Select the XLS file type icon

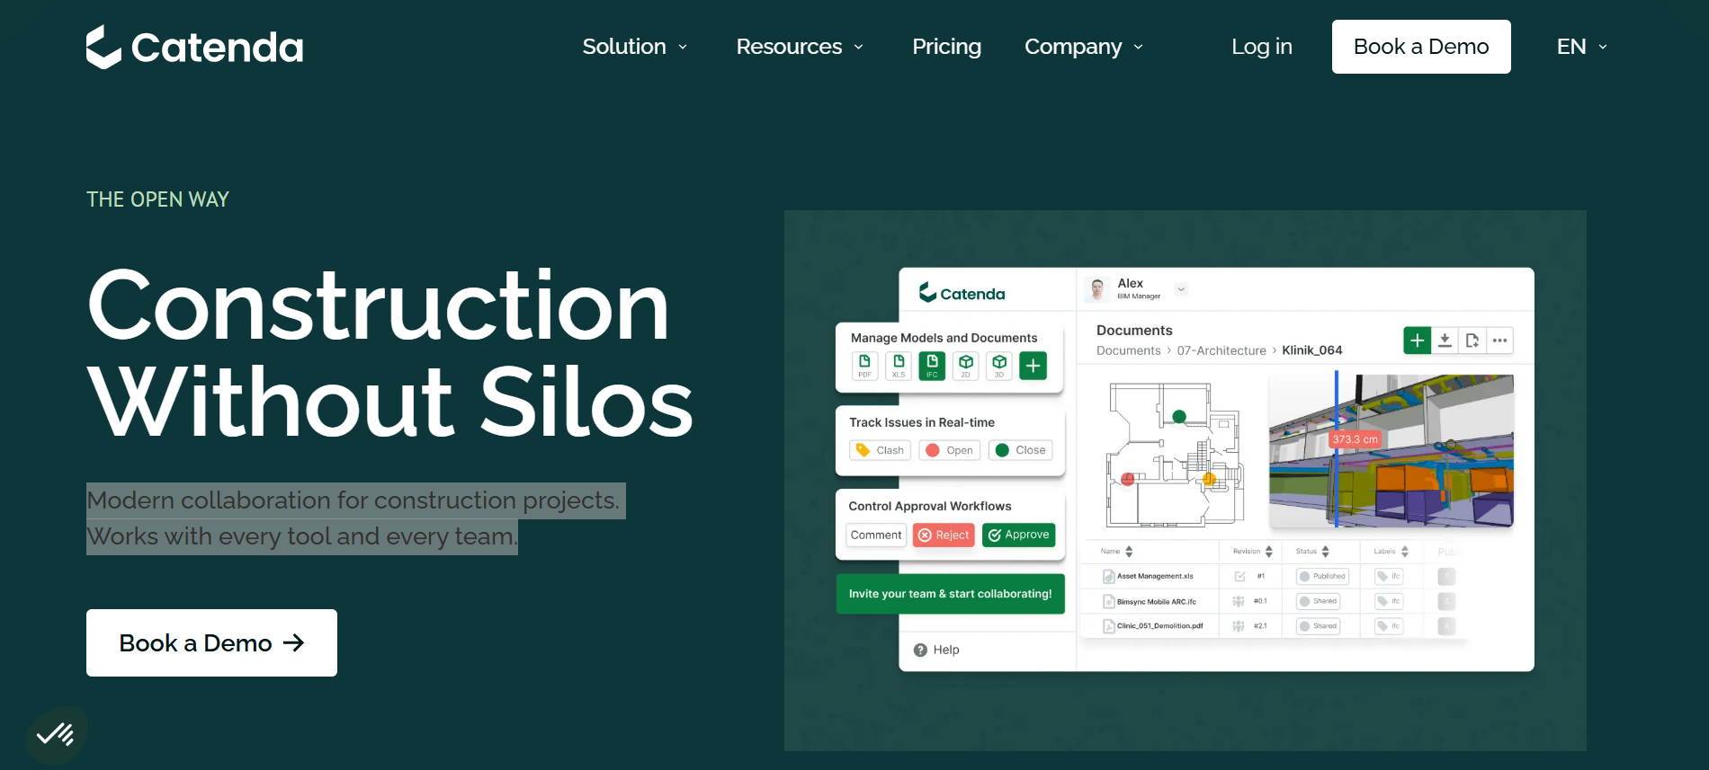[899, 366]
